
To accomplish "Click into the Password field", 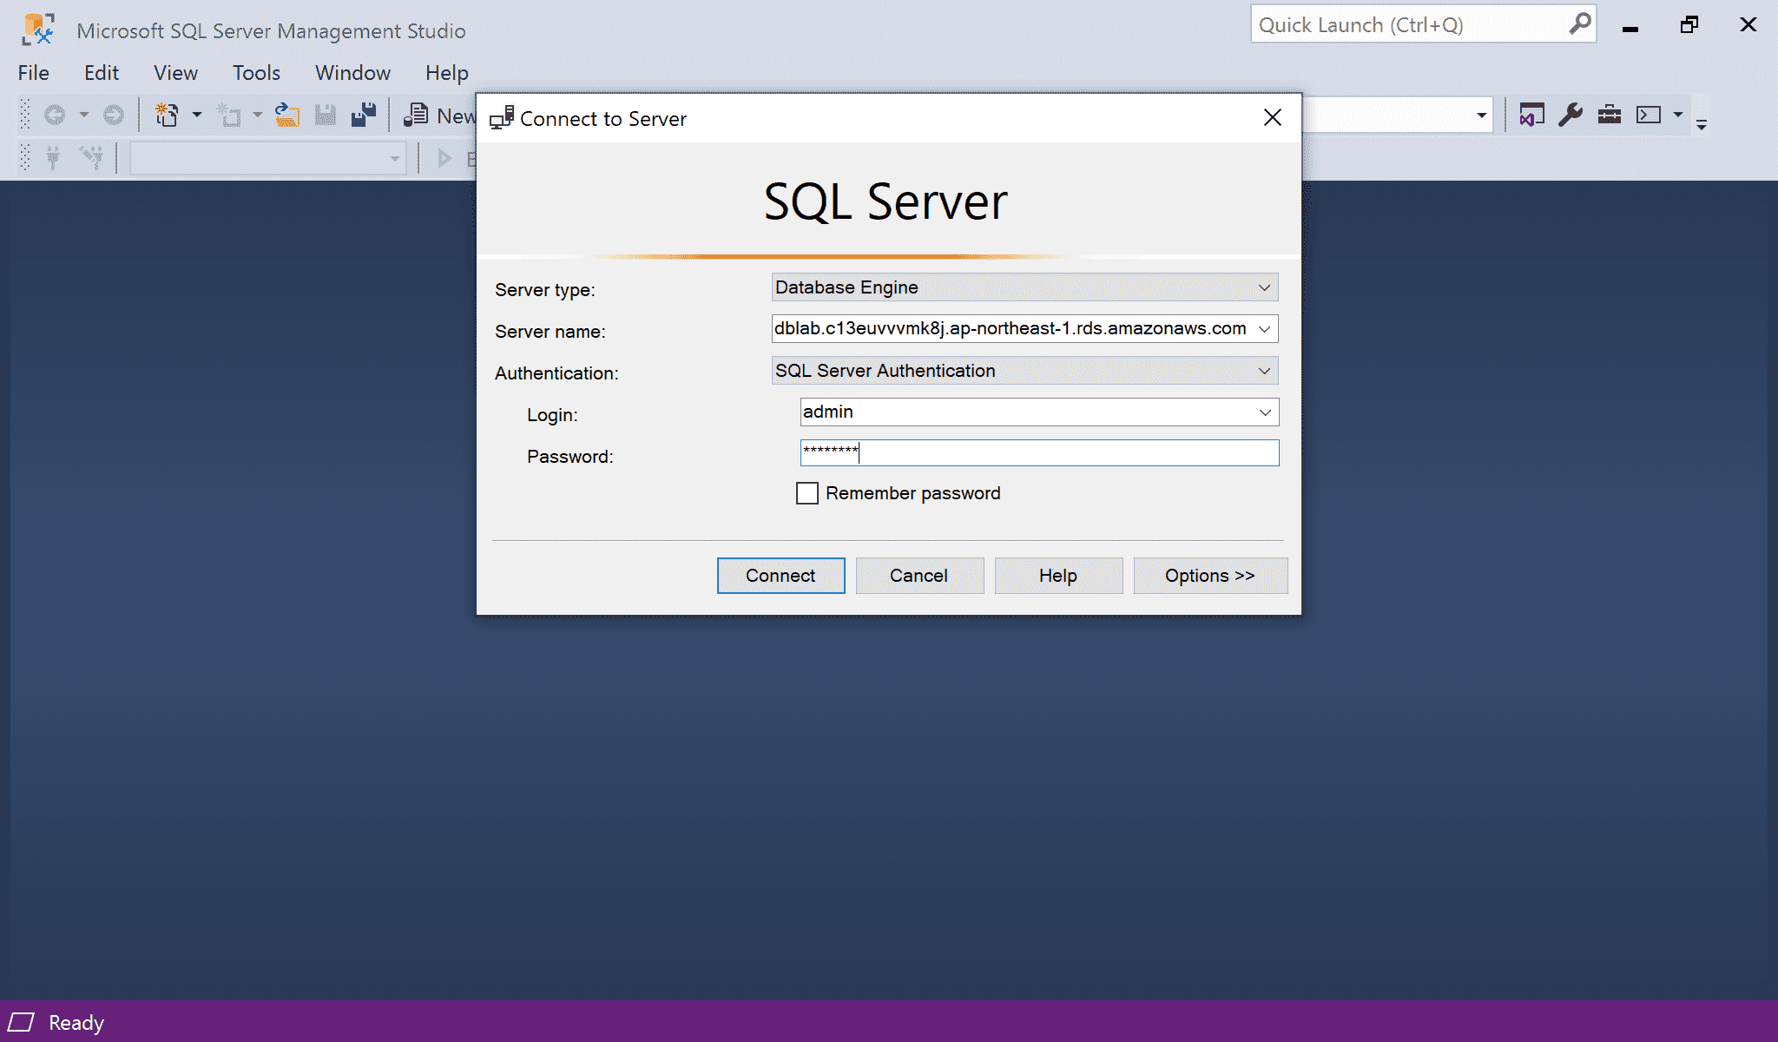I will coord(1039,452).
